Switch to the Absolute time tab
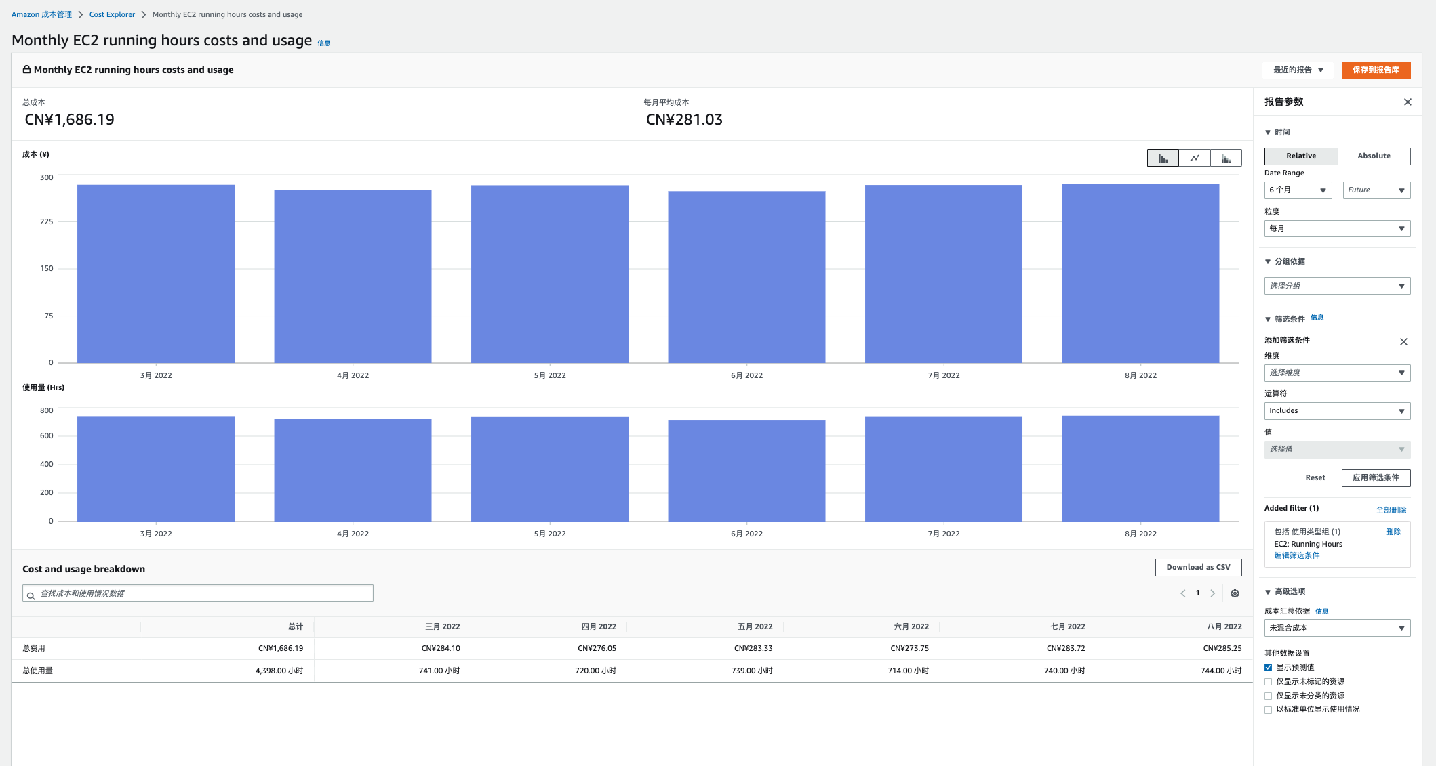The image size is (1436, 766). click(1374, 156)
